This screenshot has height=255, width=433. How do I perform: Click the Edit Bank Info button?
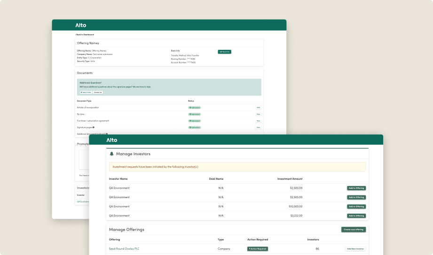[x=225, y=52]
